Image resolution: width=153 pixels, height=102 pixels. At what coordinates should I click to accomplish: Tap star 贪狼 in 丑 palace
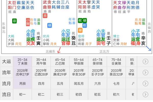tap(49, 5)
